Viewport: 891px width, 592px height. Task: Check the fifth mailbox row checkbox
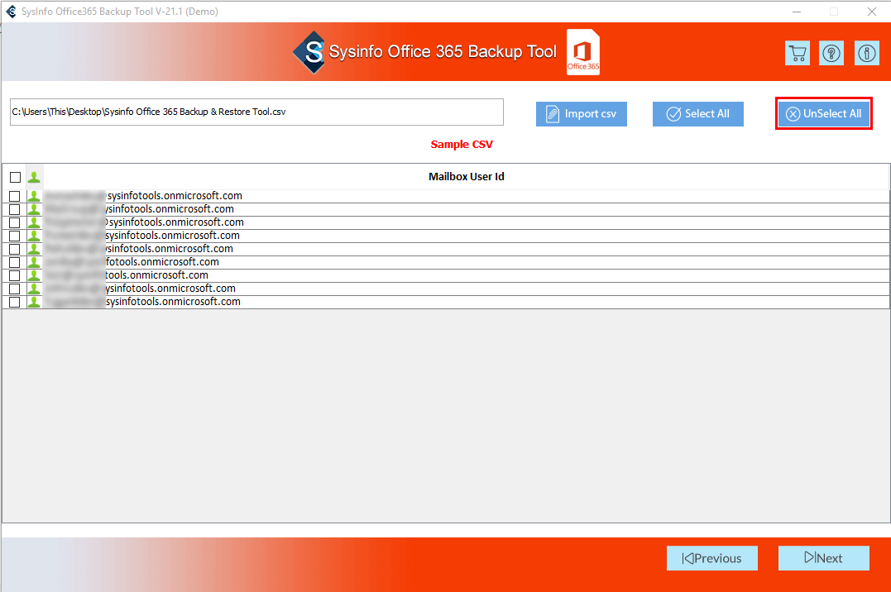(15, 249)
